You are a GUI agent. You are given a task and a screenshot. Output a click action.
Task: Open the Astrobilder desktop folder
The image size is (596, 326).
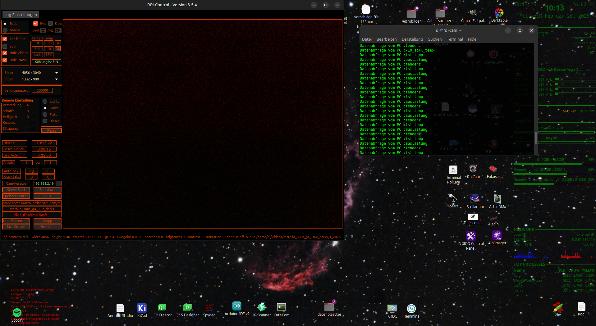tap(411, 15)
